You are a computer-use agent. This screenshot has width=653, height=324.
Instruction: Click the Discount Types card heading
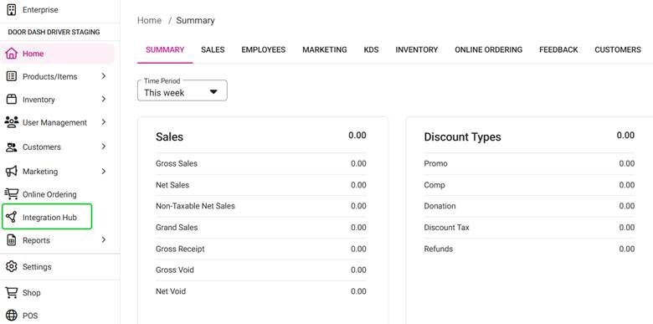click(x=463, y=137)
